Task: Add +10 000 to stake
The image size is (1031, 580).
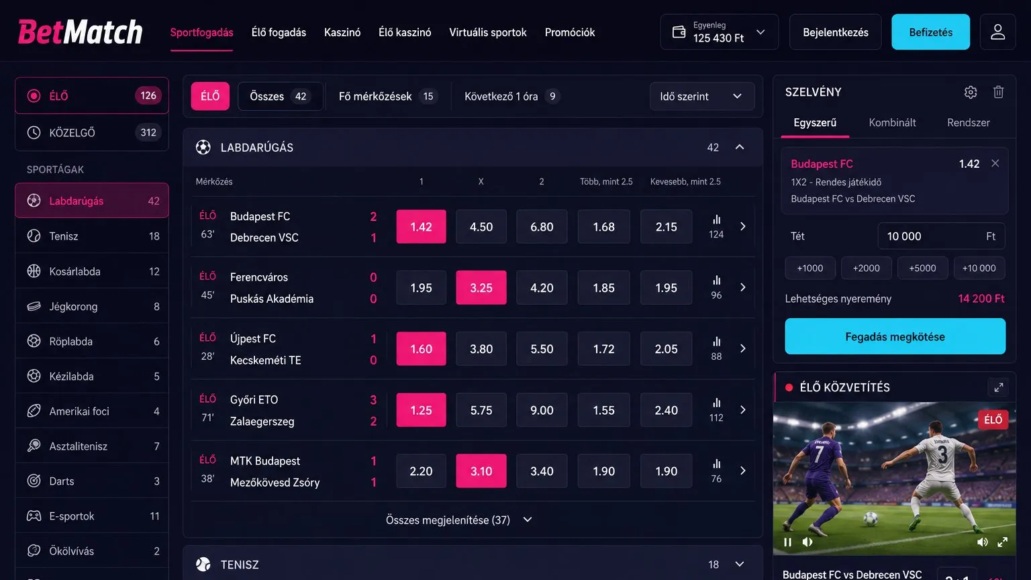Action: [979, 268]
